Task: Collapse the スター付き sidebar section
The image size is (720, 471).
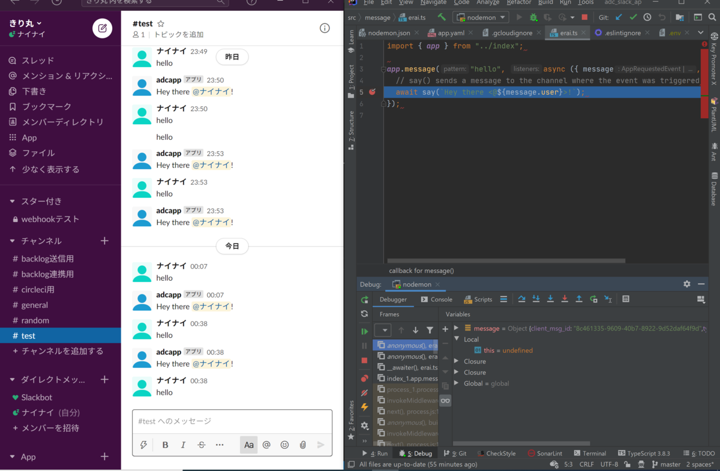Action: tap(13, 202)
